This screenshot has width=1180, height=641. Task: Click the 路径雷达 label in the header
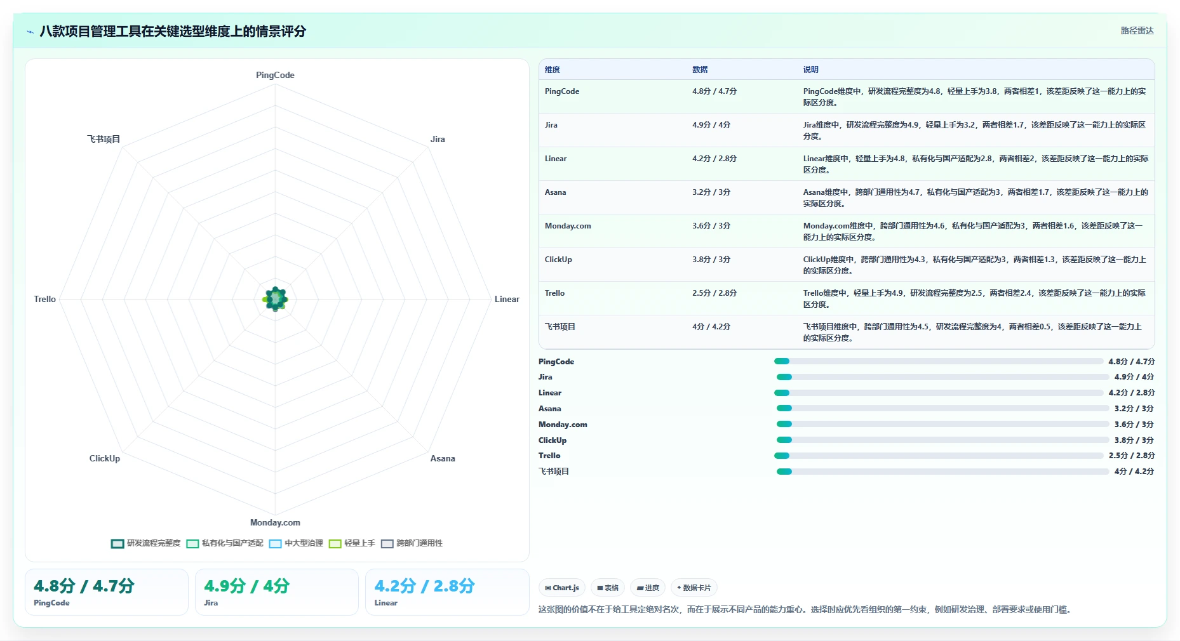[1137, 30]
